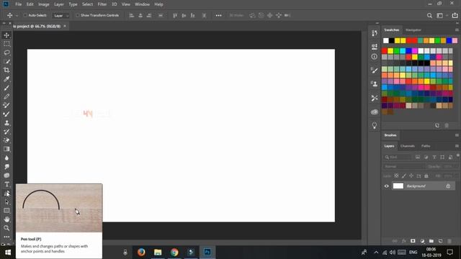
Task: Open Chrome from the taskbar
Action: pos(174,252)
